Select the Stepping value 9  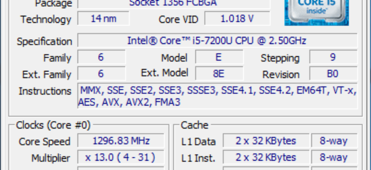pyautogui.click(x=334, y=57)
